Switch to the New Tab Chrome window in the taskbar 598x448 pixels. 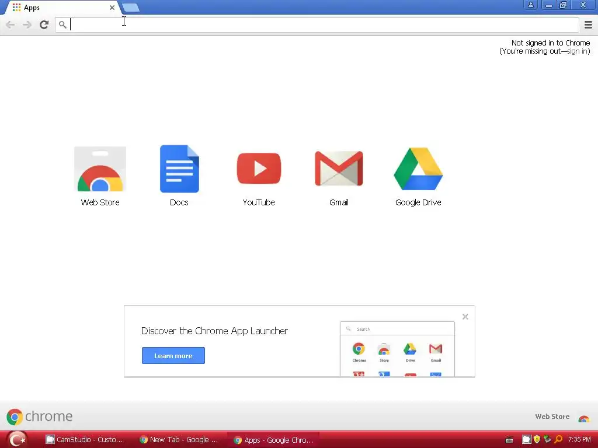(179, 440)
